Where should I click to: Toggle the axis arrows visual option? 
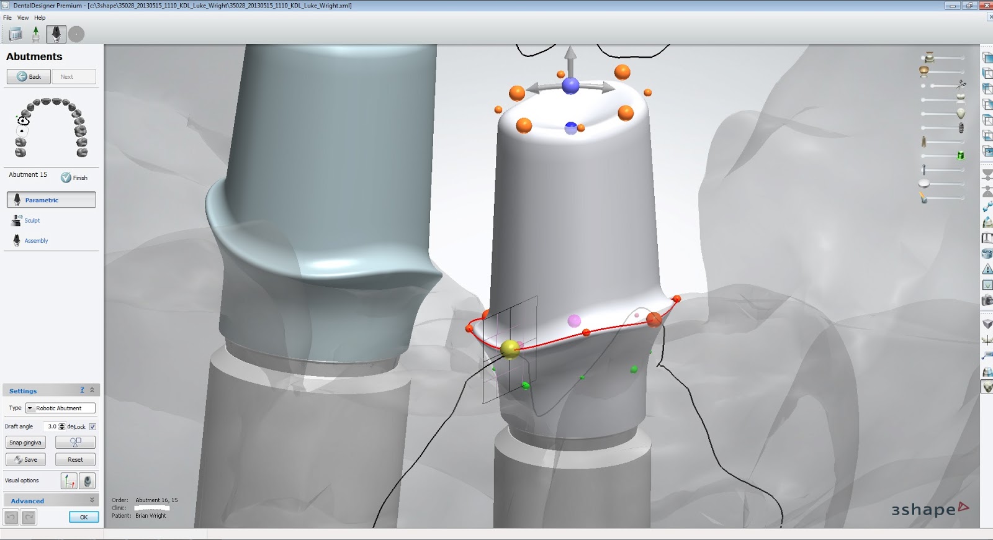(69, 480)
